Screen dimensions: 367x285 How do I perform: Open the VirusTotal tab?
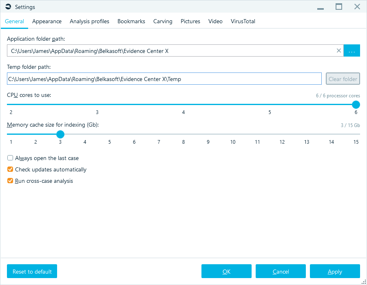point(243,21)
